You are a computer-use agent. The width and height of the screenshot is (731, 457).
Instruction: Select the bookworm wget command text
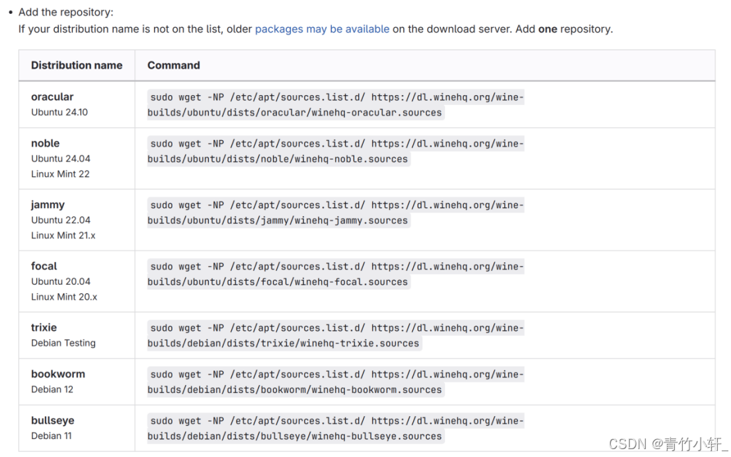pos(336,382)
